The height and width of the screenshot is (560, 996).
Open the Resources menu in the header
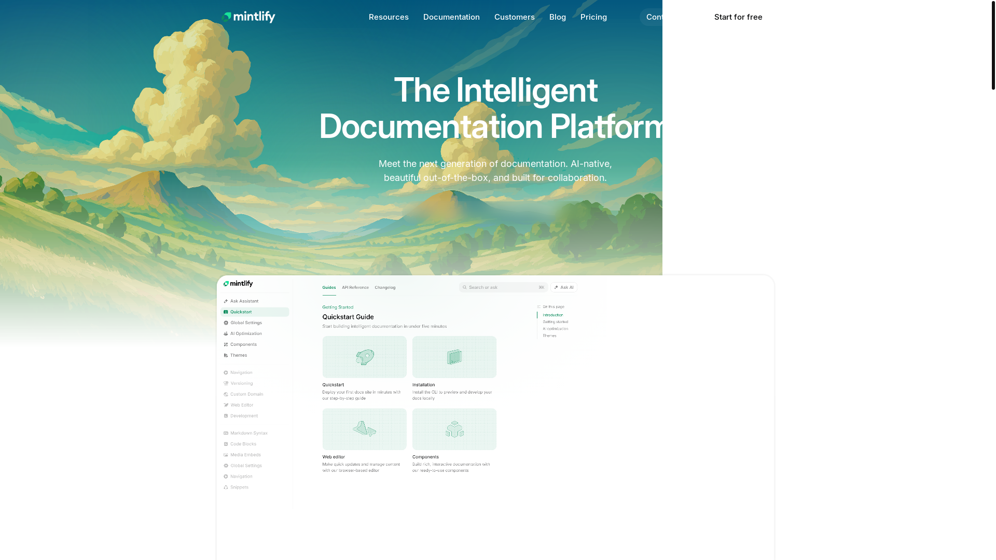pyautogui.click(x=389, y=17)
